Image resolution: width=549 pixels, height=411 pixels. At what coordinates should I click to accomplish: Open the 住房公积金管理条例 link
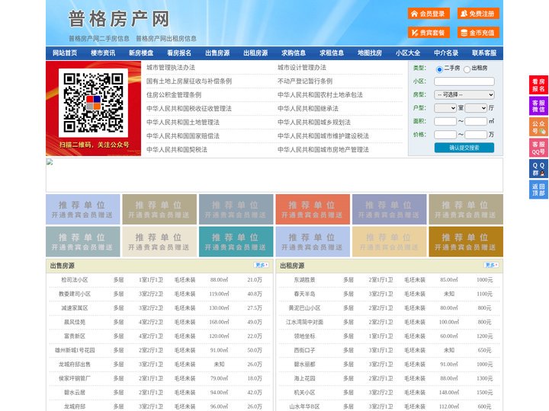(x=174, y=94)
